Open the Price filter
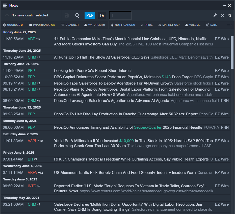This screenshot has width=235, height=214. 147,25
